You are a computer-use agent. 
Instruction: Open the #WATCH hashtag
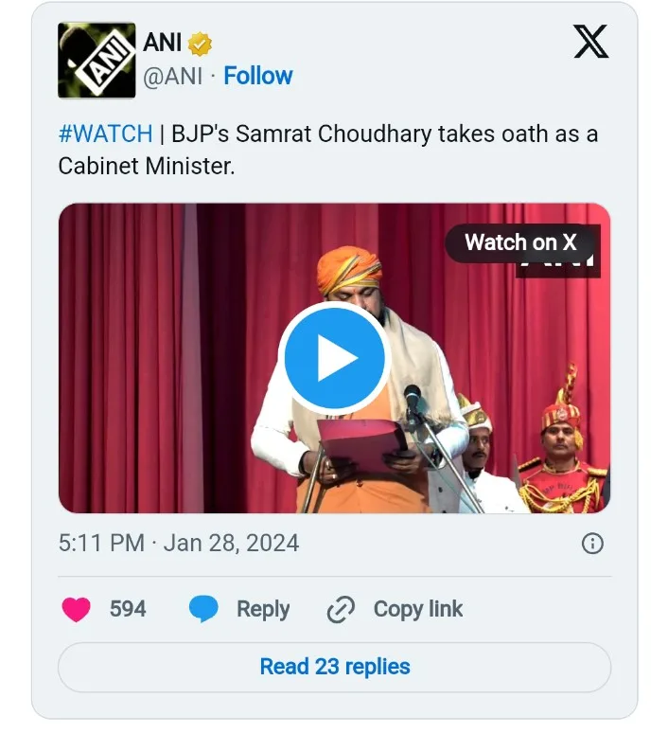105,134
